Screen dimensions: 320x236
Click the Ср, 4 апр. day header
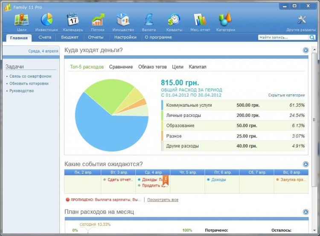click(153, 172)
